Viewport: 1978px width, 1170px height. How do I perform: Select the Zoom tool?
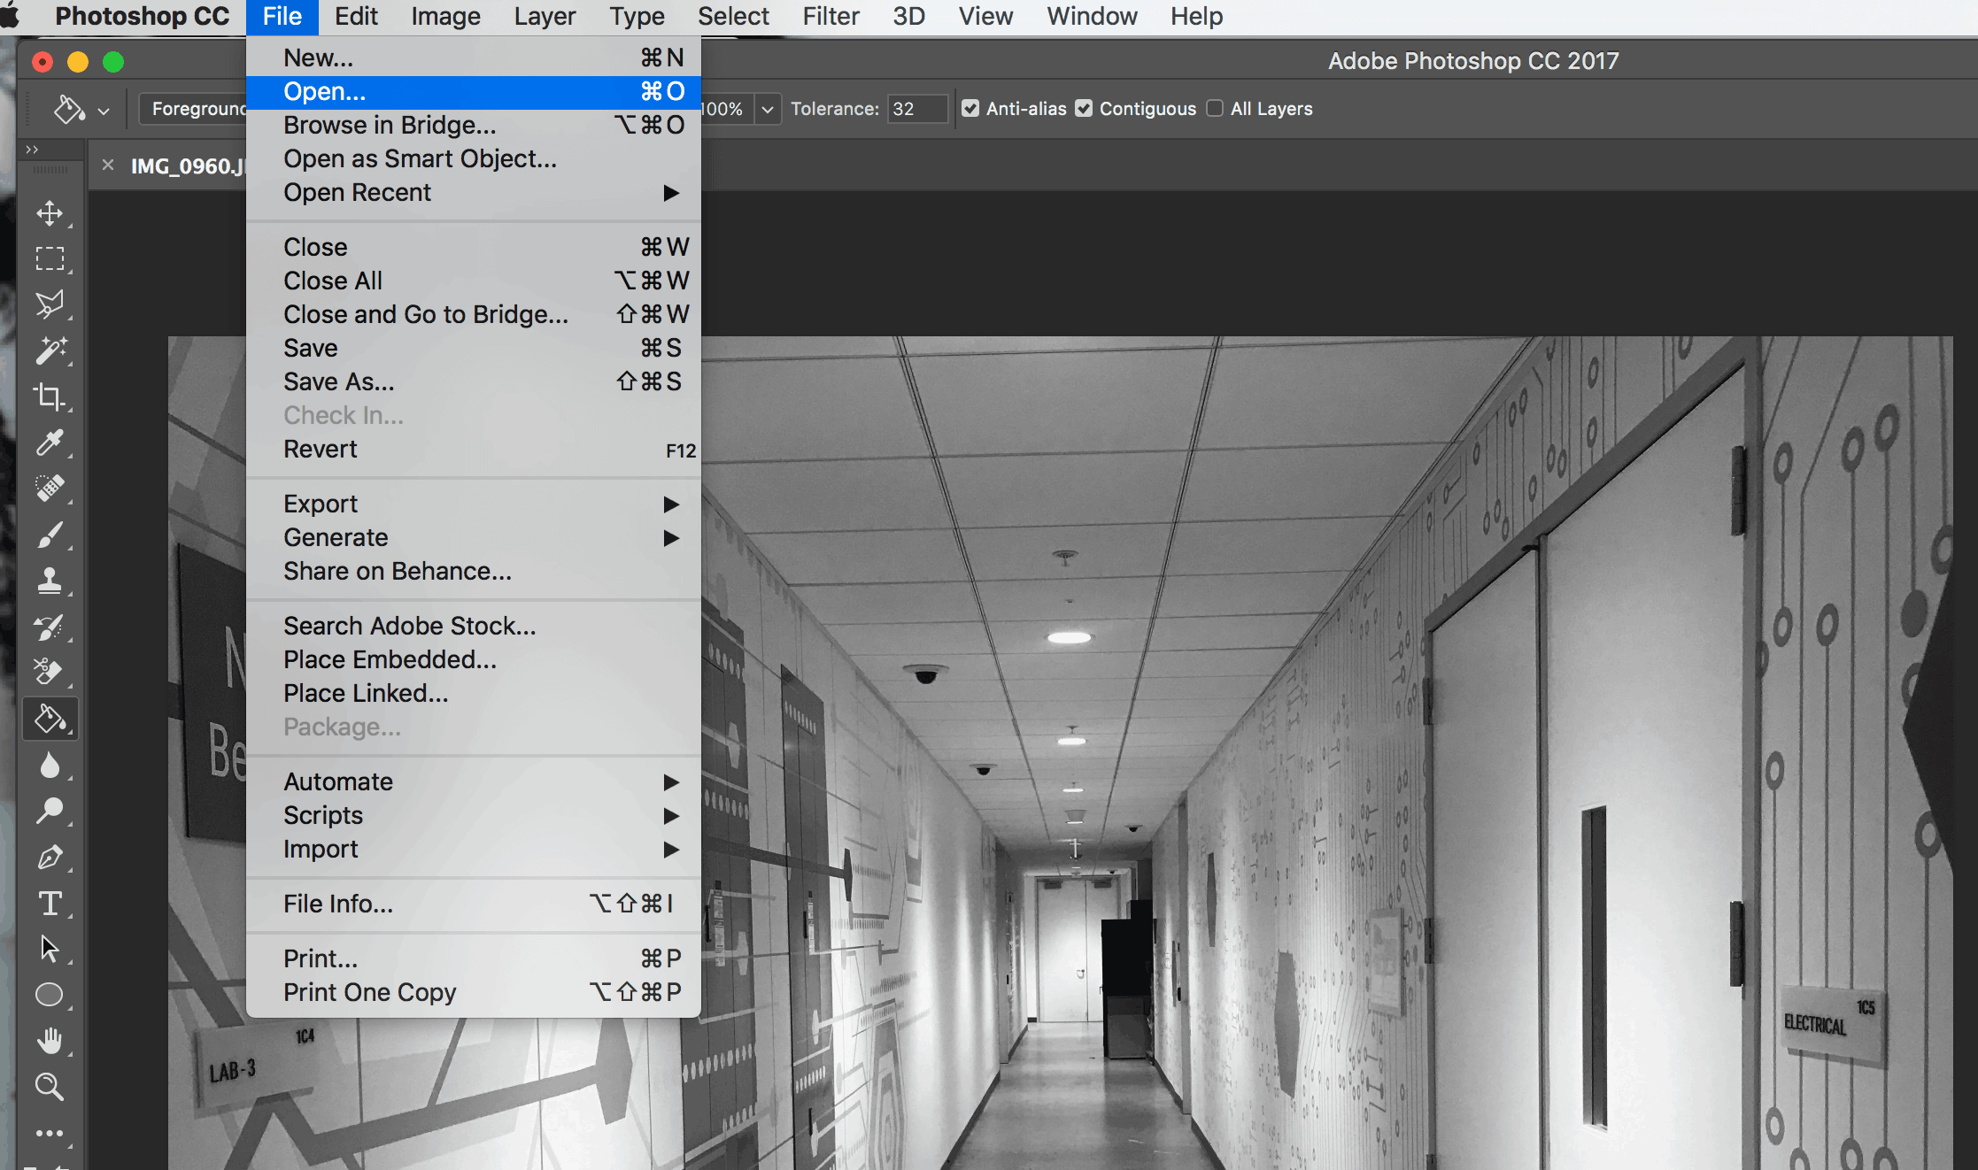50,1087
